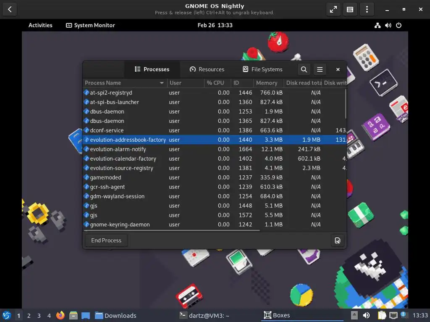Open GNOME Activities overview
The width and height of the screenshot is (430, 322).
pyautogui.click(x=40, y=25)
